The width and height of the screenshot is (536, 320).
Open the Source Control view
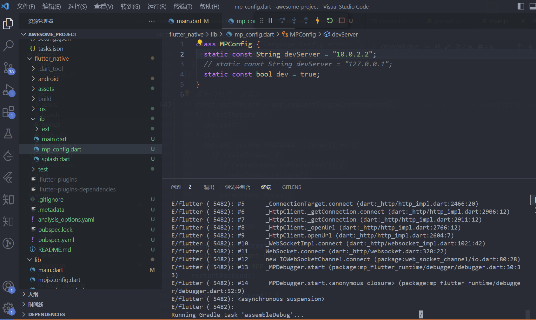(x=9, y=68)
